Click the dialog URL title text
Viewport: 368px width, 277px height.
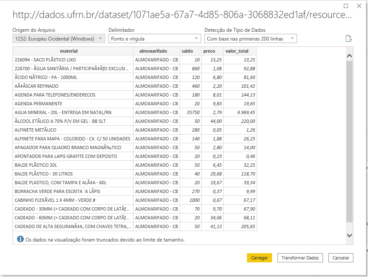tap(182, 15)
